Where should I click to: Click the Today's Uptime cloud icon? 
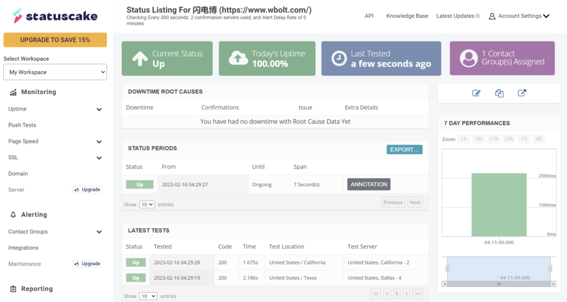pyautogui.click(x=238, y=58)
